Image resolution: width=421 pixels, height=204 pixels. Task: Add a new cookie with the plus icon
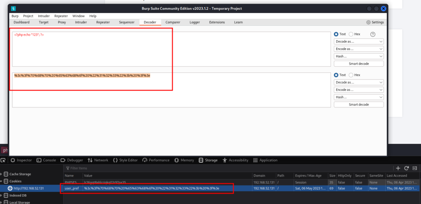click(x=398, y=168)
